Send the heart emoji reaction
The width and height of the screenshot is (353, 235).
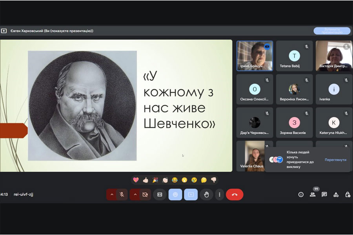[x=136, y=180]
